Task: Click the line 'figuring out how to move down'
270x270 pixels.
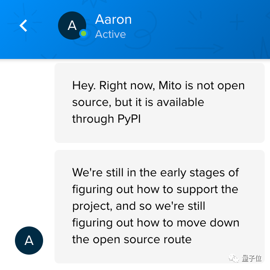Action: [x=156, y=223]
